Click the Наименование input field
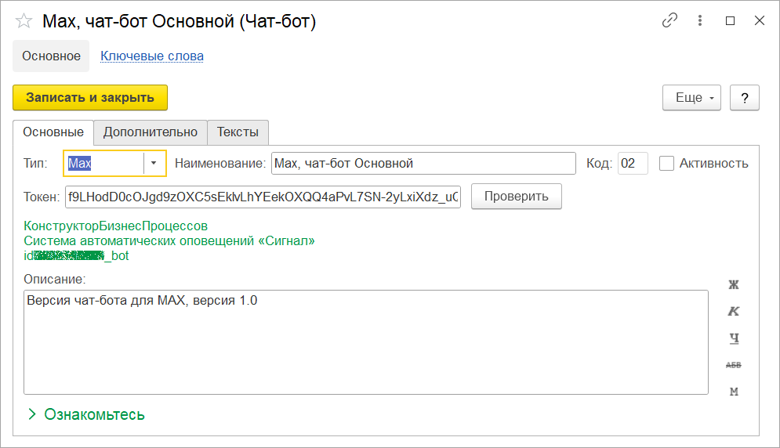Image resolution: width=780 pixels, height=448 pixels. click(423, 163)
